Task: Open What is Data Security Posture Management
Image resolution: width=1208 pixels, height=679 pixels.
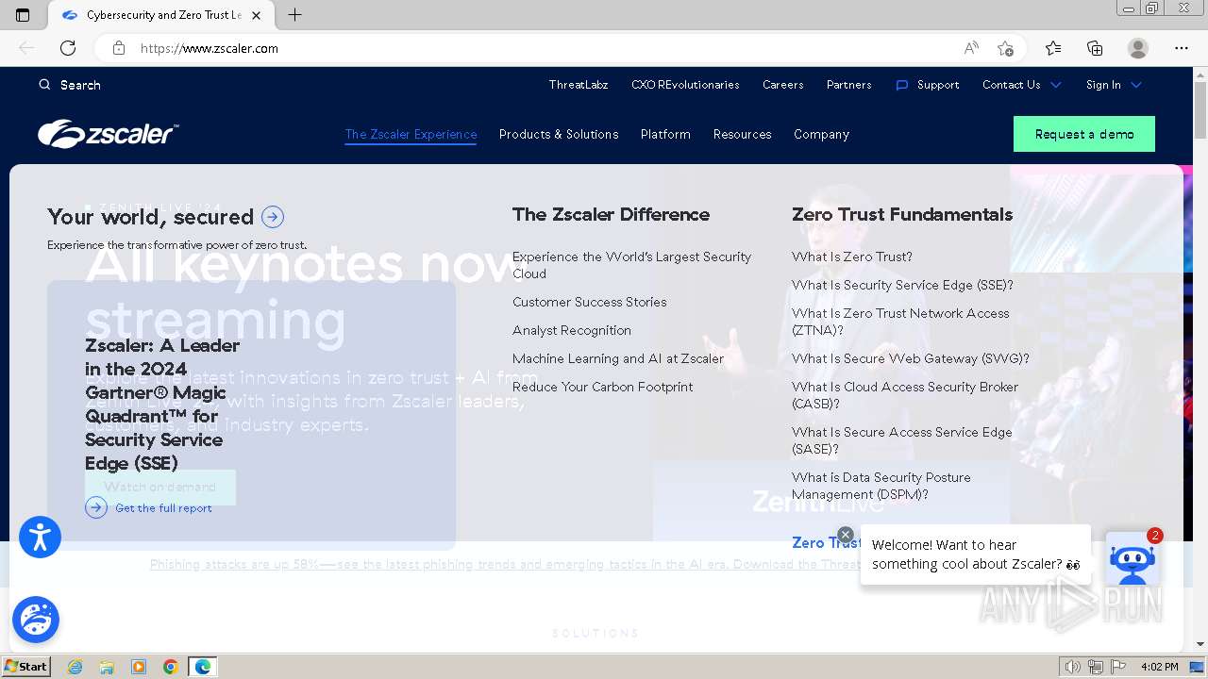Action: tap(881, 486)
